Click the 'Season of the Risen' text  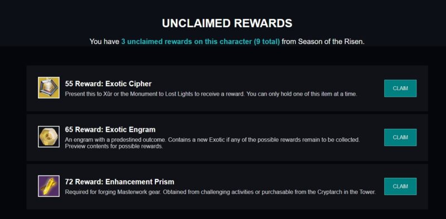click(x=331, y=42)
